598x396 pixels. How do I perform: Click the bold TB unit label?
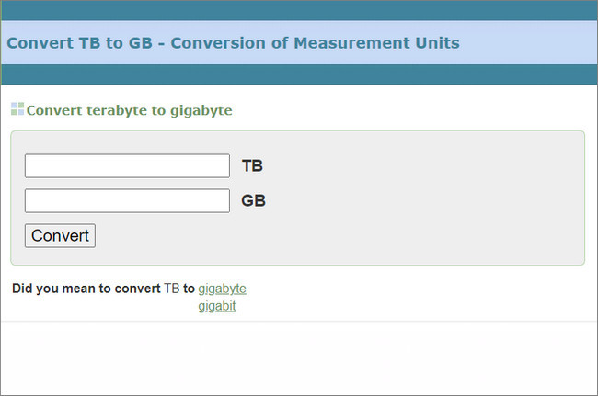(252, 166)
